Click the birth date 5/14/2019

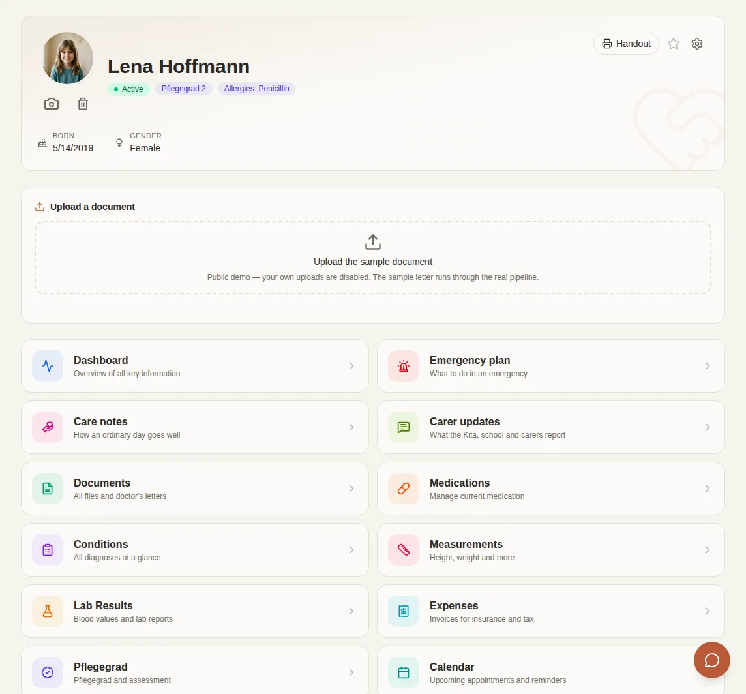[73, 148]
